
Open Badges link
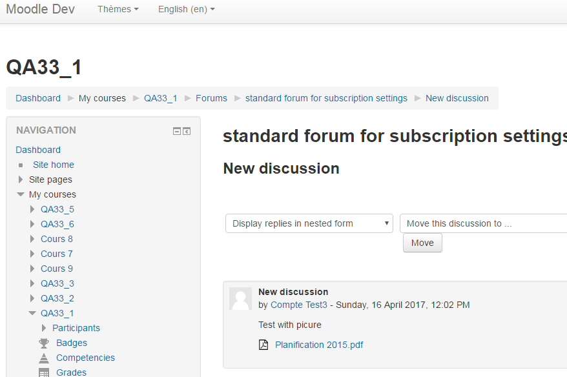(72, 343)
